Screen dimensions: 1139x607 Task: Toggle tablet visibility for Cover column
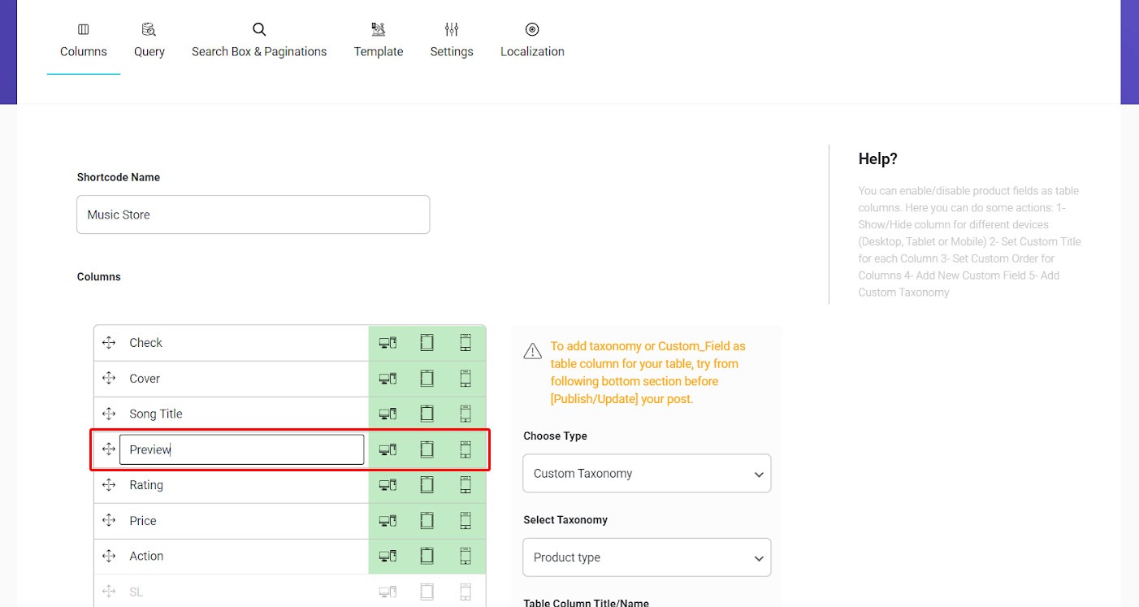[x=427, y=379]
